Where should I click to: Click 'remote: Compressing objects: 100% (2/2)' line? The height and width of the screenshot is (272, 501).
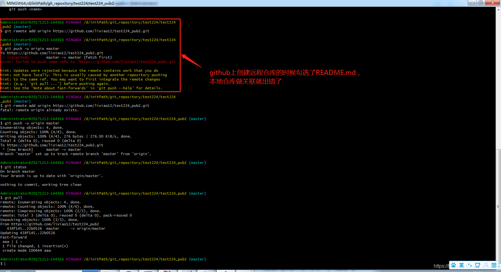[x=50, y=211]
